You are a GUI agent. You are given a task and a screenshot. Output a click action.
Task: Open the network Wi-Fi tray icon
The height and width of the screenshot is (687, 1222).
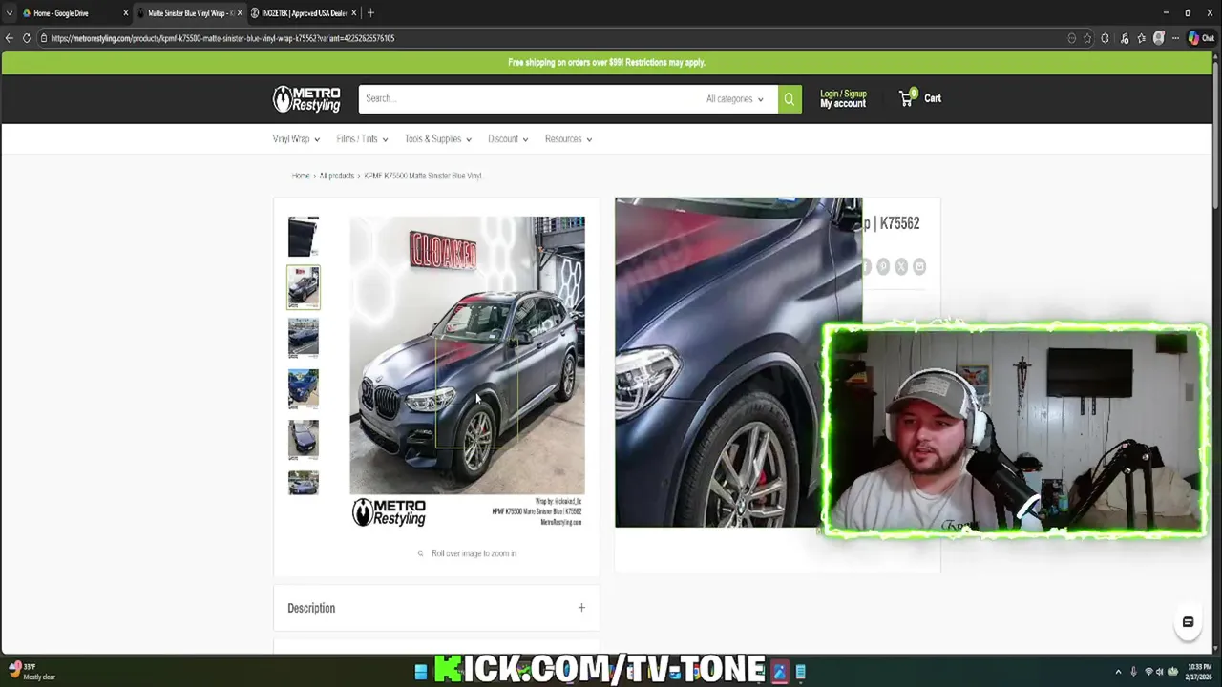point(1148,672)
